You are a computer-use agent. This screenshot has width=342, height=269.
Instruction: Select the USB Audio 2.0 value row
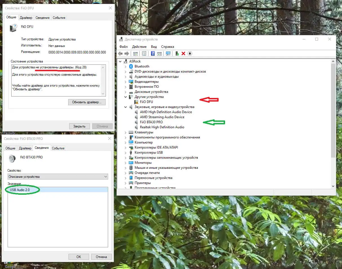pos(58,190)
